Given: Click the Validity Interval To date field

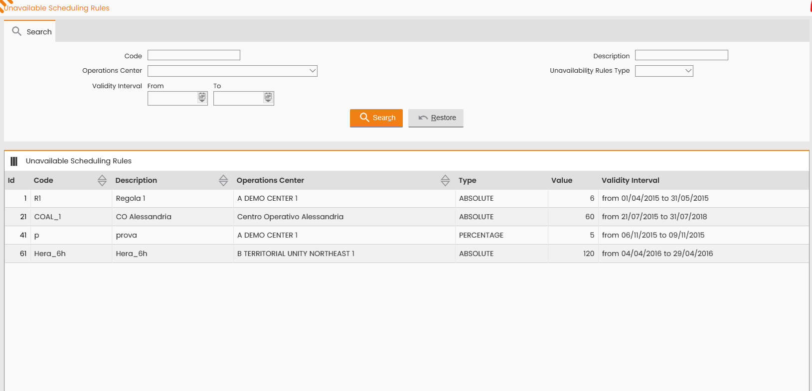Looking at the screenshot, I should 238,98.
